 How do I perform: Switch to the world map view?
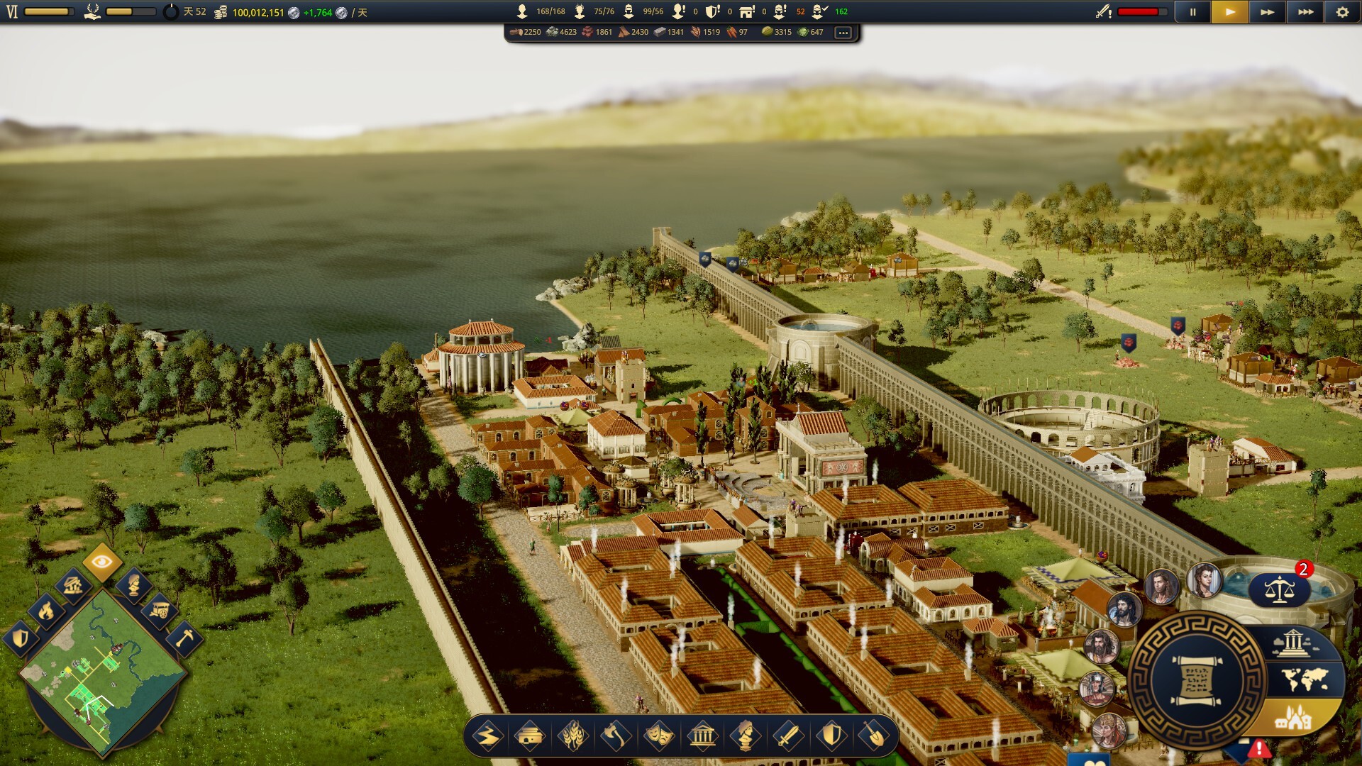tap(1305, 680)
